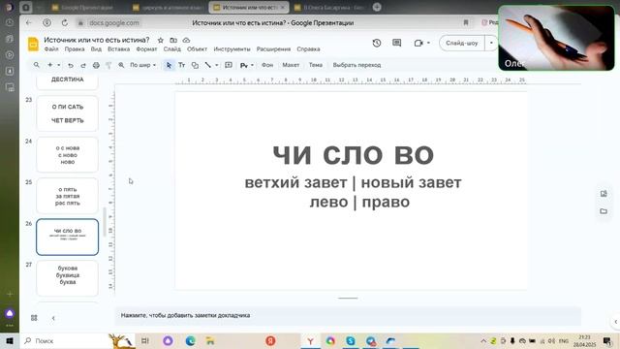Select slide 27 thumbnail "букова"
This screenshot has height=349, width=620.
pos(67,278)
